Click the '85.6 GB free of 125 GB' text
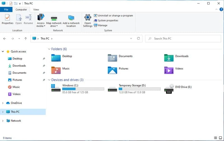 click(x=75, y=93)
